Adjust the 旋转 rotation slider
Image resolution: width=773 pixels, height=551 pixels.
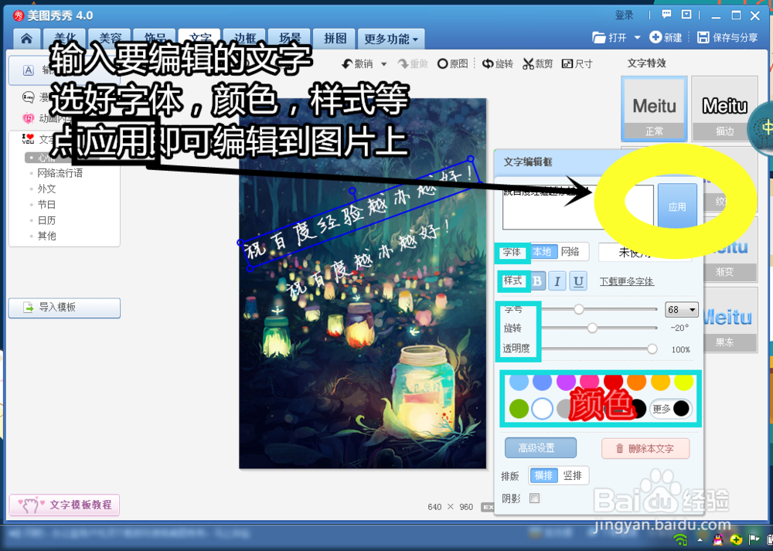(592, 328)
